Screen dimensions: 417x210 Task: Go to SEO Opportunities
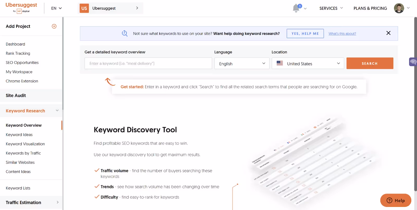22,63
